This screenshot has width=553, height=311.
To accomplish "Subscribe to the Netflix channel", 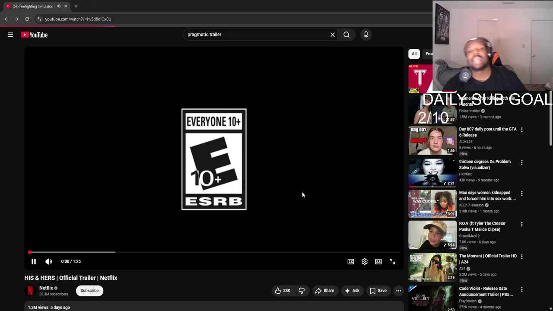I will [89, 291].
